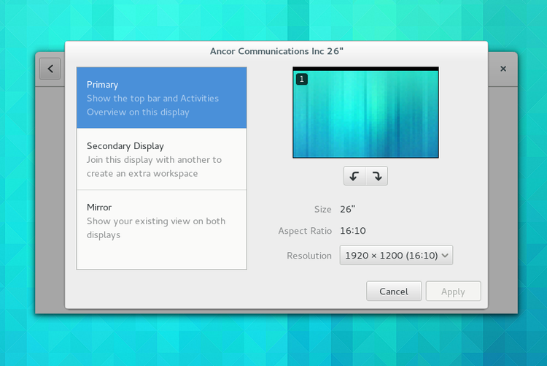Choose the Secondary Display option
This screenshot has width=547, height=366.
(161, 159)
